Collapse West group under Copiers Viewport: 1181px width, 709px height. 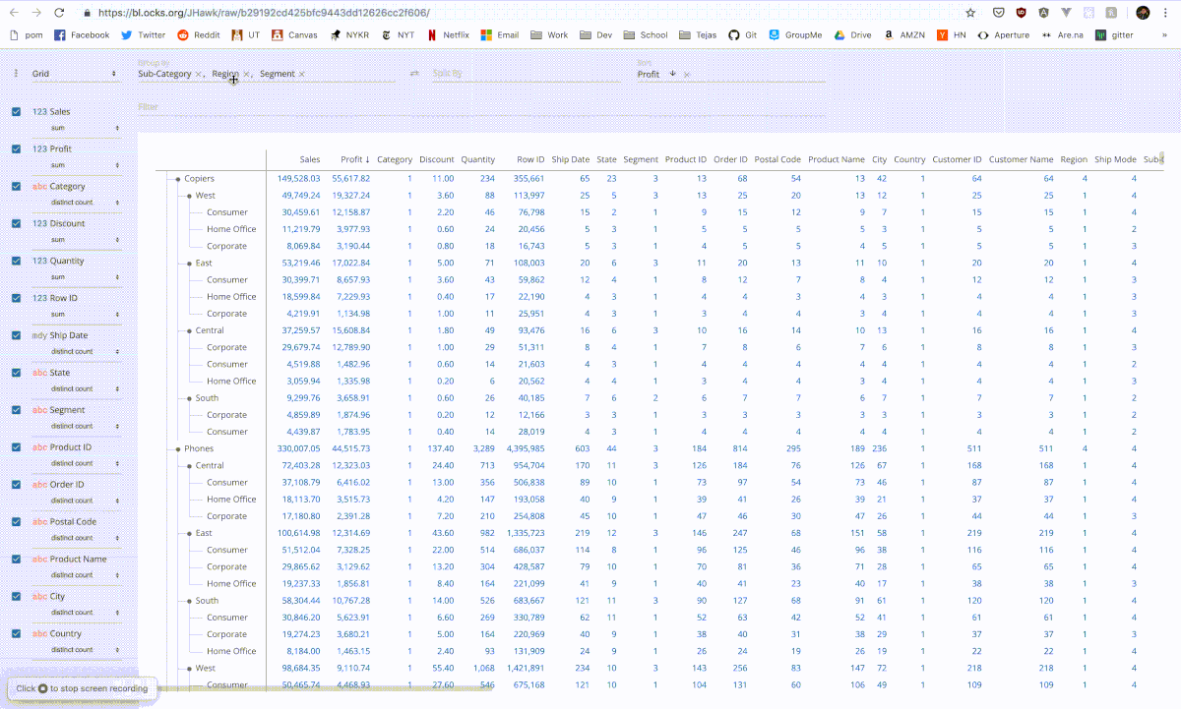click(x=189, y=196)
